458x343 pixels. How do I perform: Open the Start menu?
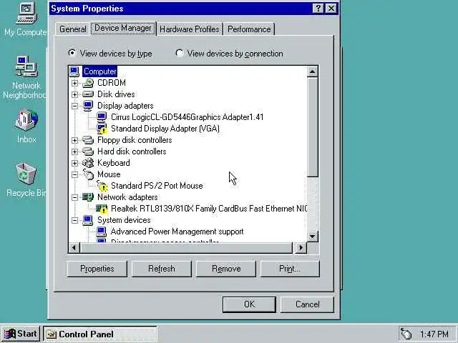pos(21,334)
